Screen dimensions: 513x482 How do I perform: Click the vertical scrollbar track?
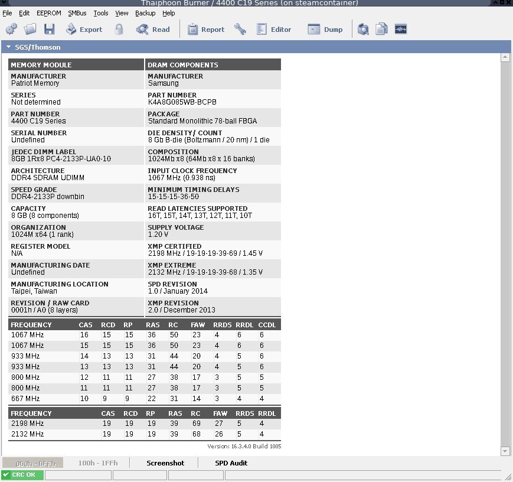[505, 255]
